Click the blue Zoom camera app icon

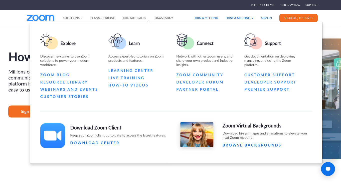[x=53, y=135]
